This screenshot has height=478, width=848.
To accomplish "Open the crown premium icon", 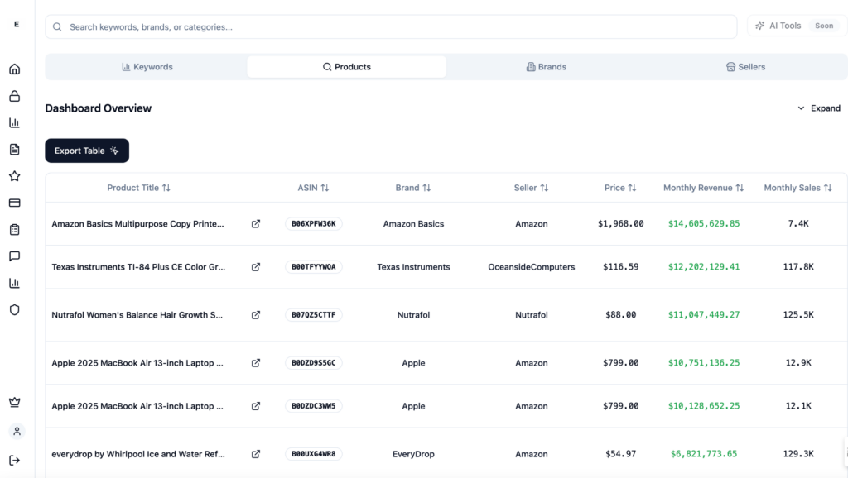I will pyautogui.click(x=14, y=403).
